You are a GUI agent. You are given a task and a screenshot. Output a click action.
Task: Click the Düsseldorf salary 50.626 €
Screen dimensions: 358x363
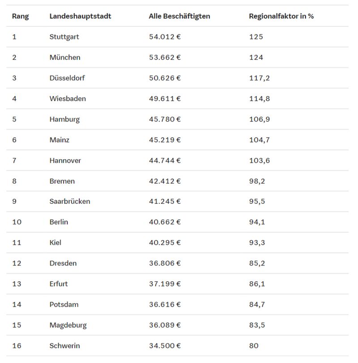tap(165, 78)
